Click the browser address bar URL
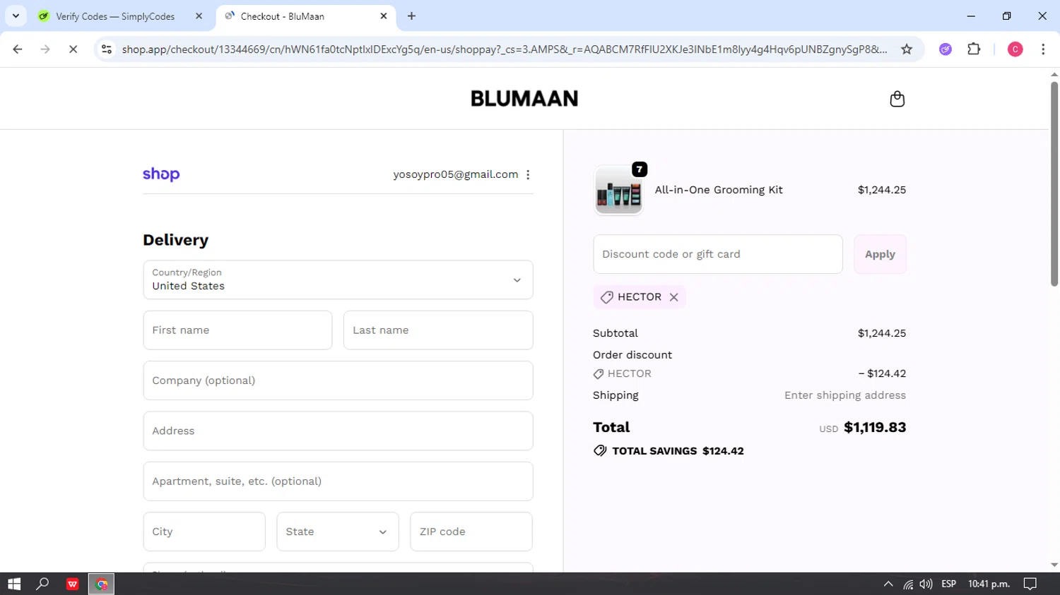This screenshot has height=595, width=1060. tap(504, 49)
